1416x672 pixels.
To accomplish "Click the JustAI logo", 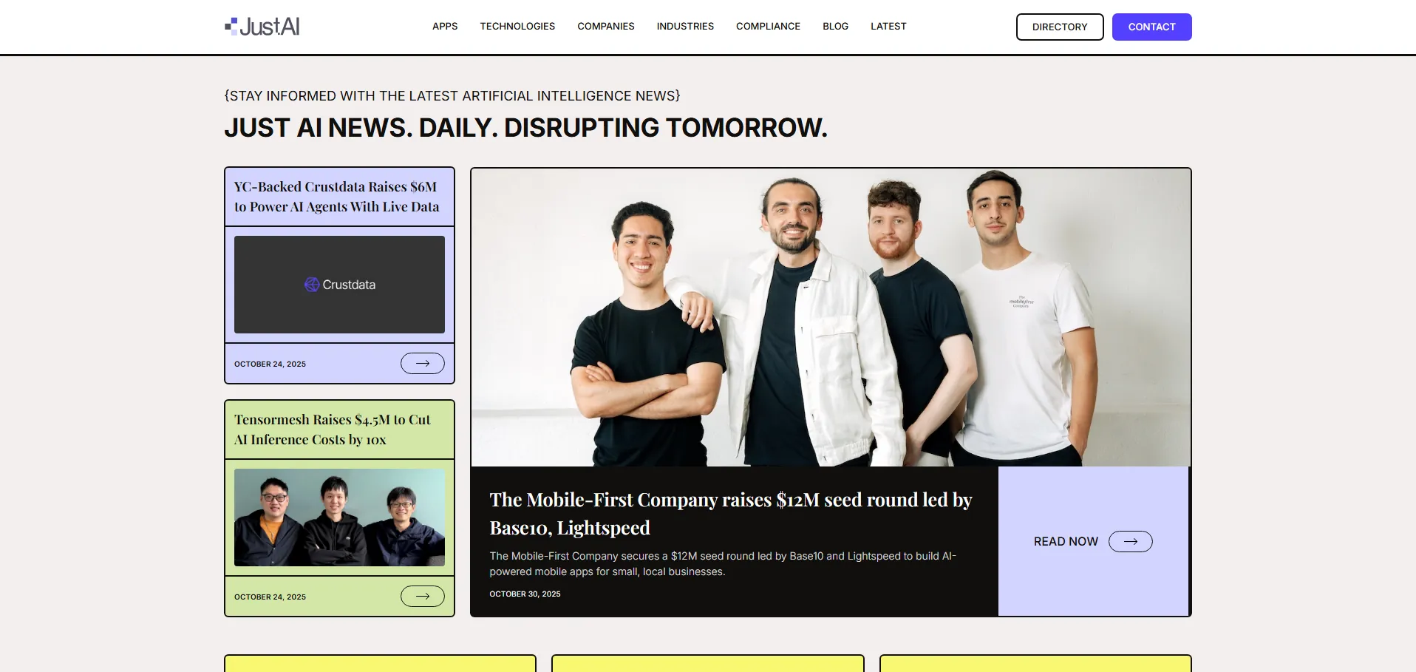I will (x=262, y=27).
